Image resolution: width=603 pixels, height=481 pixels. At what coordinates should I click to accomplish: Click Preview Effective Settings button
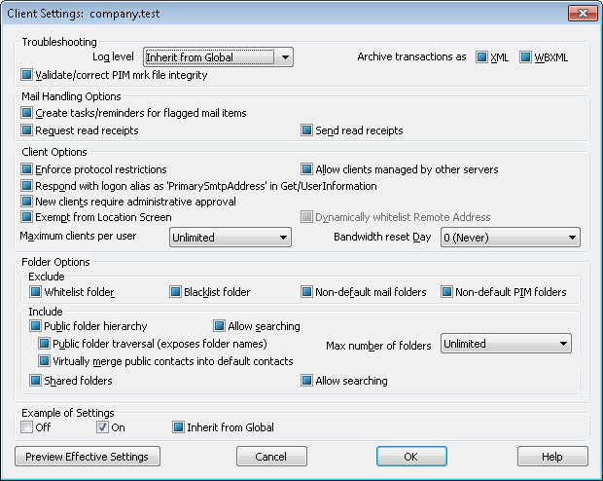[87, 457]
